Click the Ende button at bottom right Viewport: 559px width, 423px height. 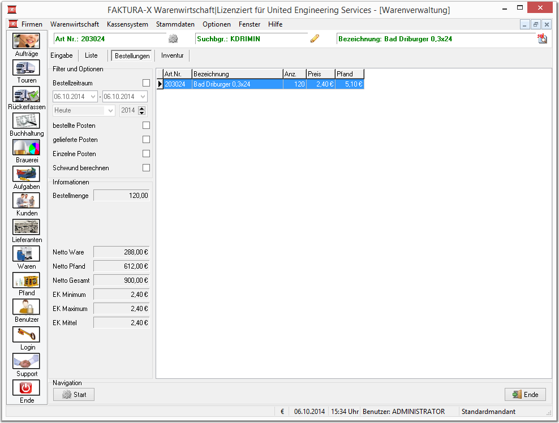525,395
